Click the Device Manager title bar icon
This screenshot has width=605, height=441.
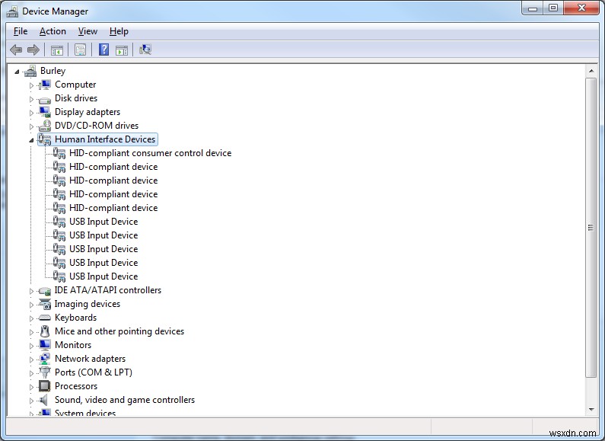(12, 11)
